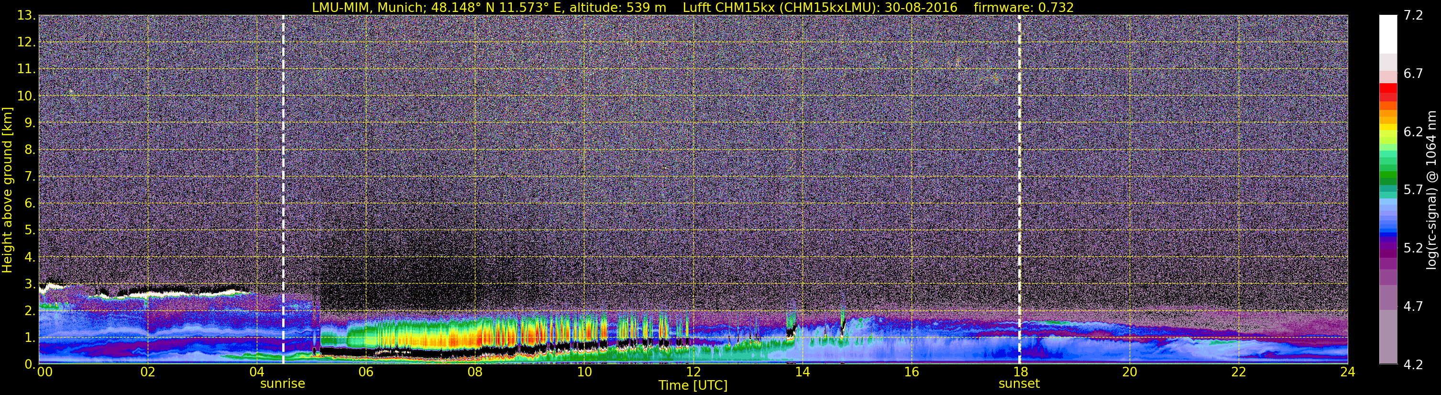Click the '2.' height tick label

click(x=29, y=311)
